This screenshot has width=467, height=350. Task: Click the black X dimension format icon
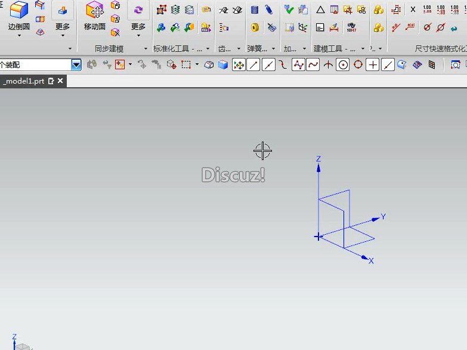413,10
